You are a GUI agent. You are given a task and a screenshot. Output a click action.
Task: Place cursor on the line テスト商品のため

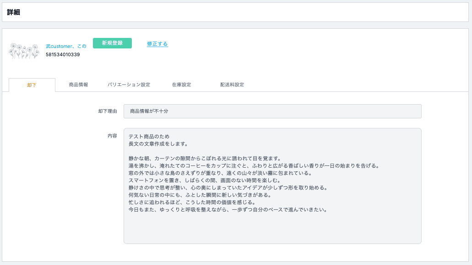pos(150,137)
